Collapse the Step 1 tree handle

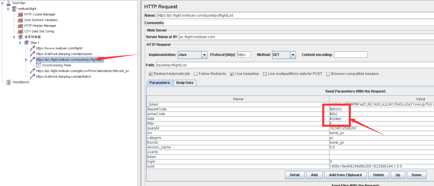pos(20,43)
